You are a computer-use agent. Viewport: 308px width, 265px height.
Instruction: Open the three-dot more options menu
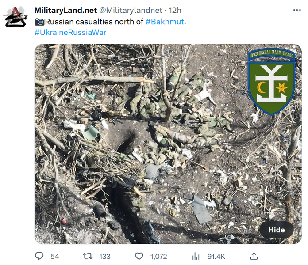click(x=297, y=10)
